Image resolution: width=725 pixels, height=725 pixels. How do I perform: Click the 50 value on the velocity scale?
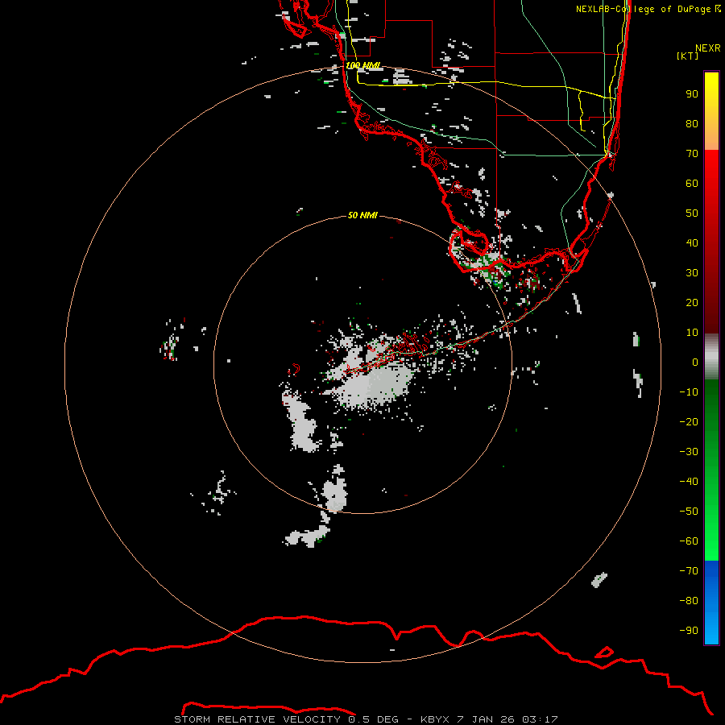(x=692, y=213)
